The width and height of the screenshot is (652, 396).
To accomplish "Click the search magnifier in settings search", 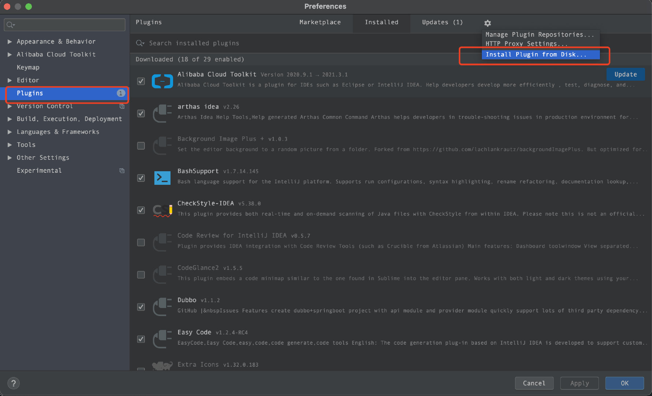I will [x=10, y=25].
